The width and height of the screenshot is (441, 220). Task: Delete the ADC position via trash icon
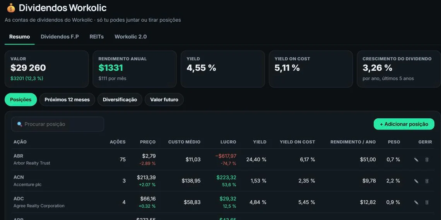tap(427, 202)
